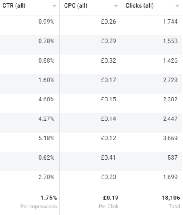Click the £0.15 CPC value
Viewport: 183px width, 215px height.
point(108,99)
